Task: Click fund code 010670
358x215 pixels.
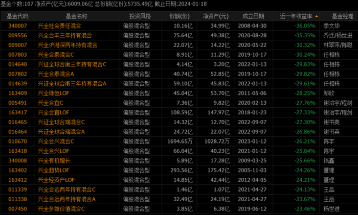Action: coord(17,141)
